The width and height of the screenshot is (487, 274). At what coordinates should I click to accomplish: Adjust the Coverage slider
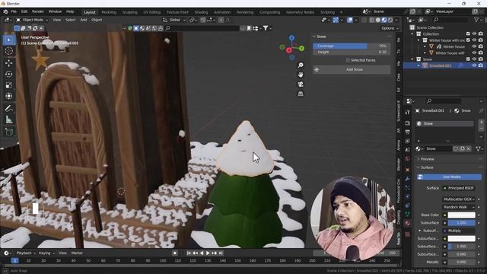[x=352, y=46]
